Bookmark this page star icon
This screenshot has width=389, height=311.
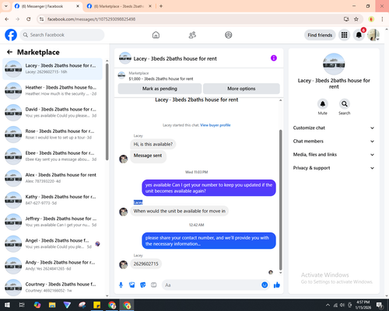[x=356, y=19]
